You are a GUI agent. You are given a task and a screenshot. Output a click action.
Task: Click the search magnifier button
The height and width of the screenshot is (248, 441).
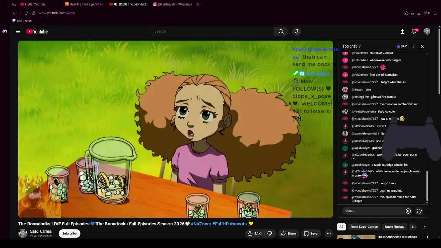pos(281,31)
